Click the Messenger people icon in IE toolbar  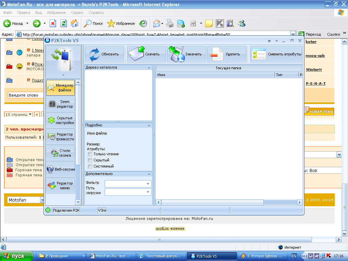[x=242, y=23]
